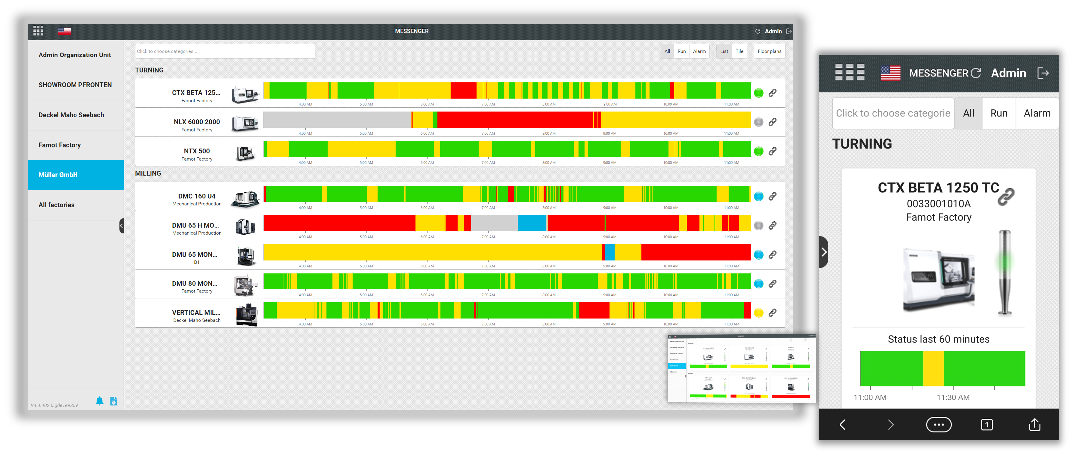
Task: Tap the browser back arrow in mobile bar
Action: 842,425
